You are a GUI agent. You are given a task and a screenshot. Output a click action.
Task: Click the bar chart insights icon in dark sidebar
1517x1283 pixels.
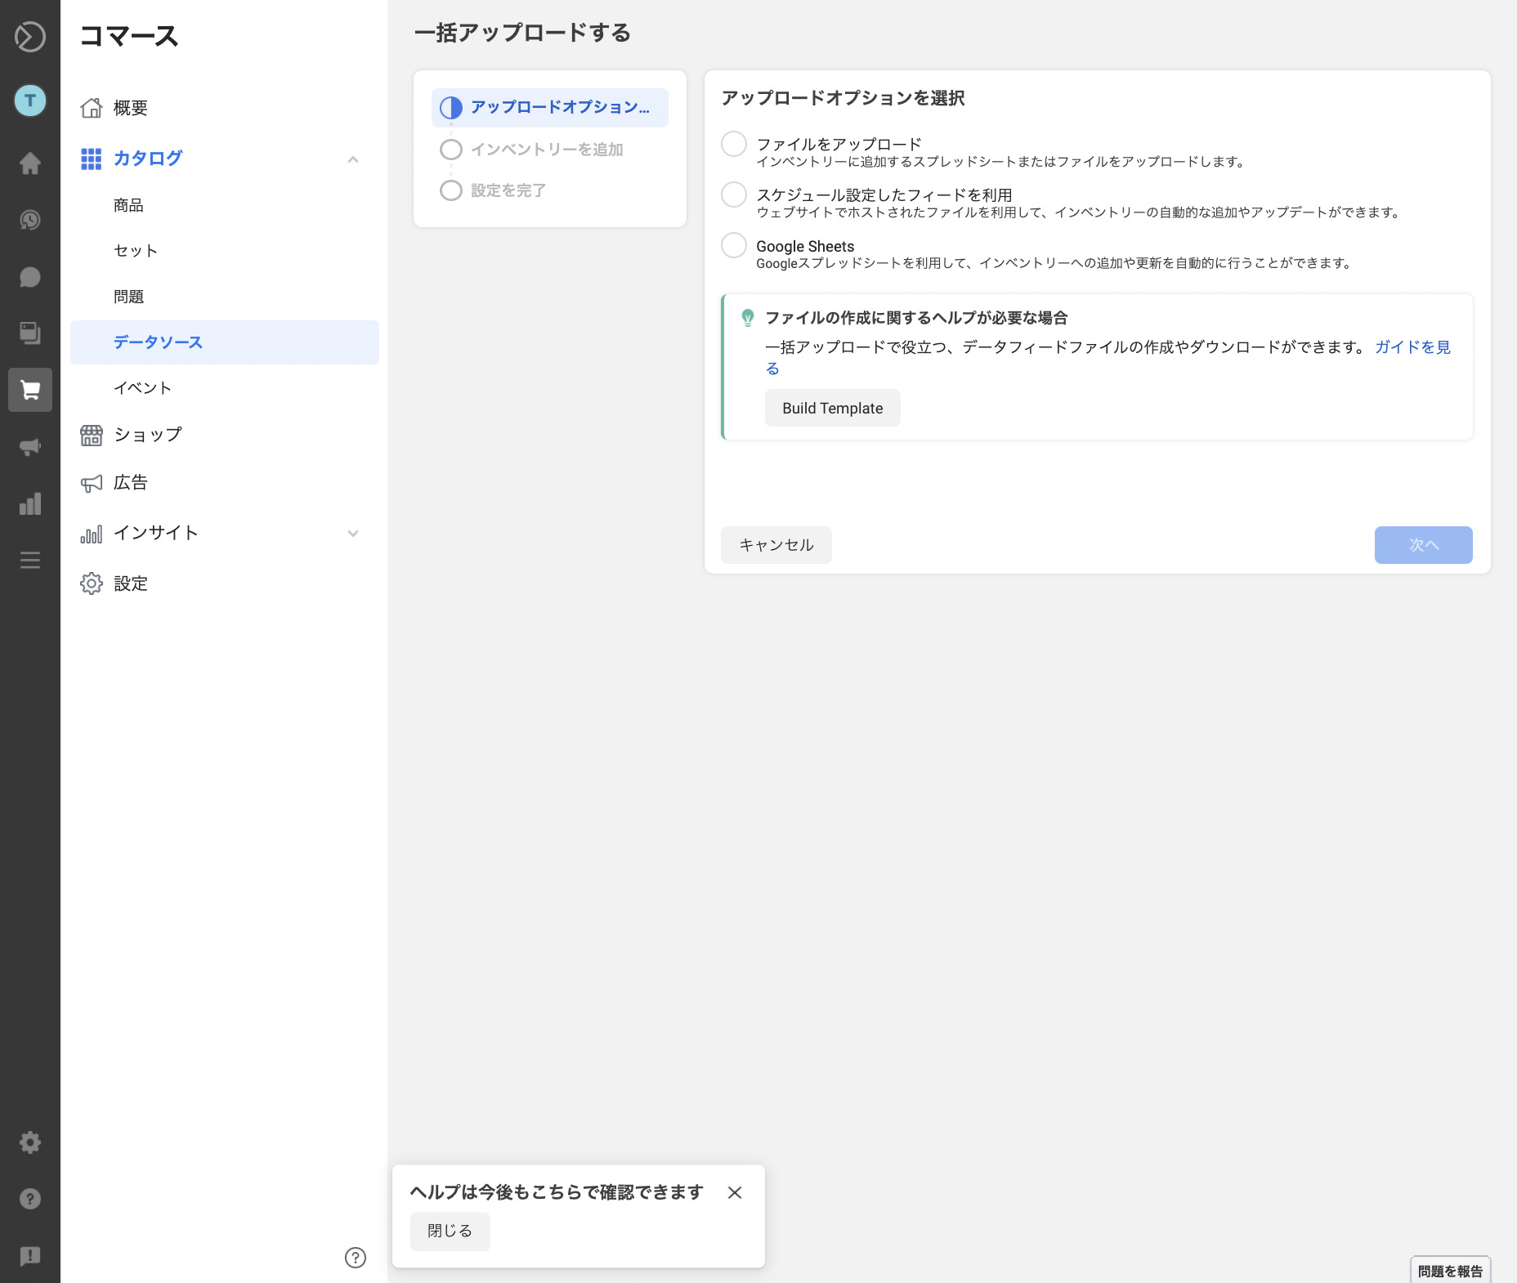[x=30, y=503]
